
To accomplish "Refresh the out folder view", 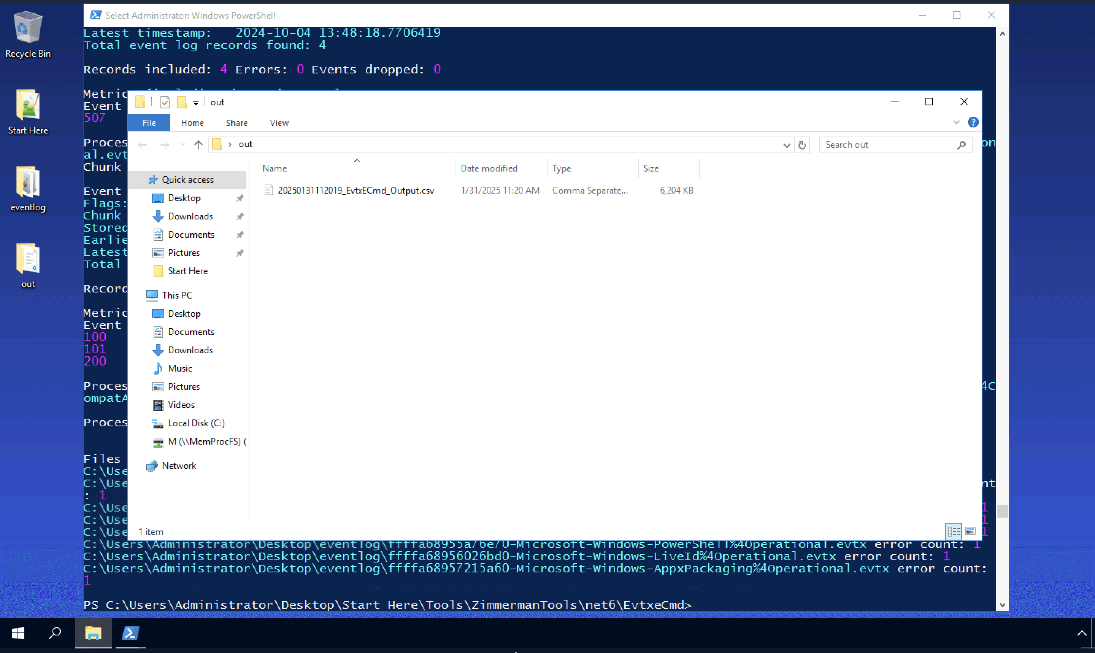I will coord(802,145).
